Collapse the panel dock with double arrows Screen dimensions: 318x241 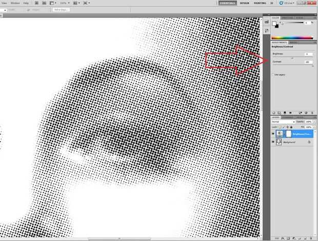point(314,15)
